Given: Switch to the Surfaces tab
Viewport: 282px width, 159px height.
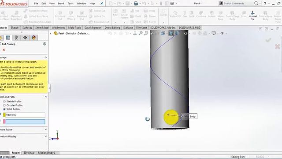Looking at the screenshot, I should click(x=27, y=27).
